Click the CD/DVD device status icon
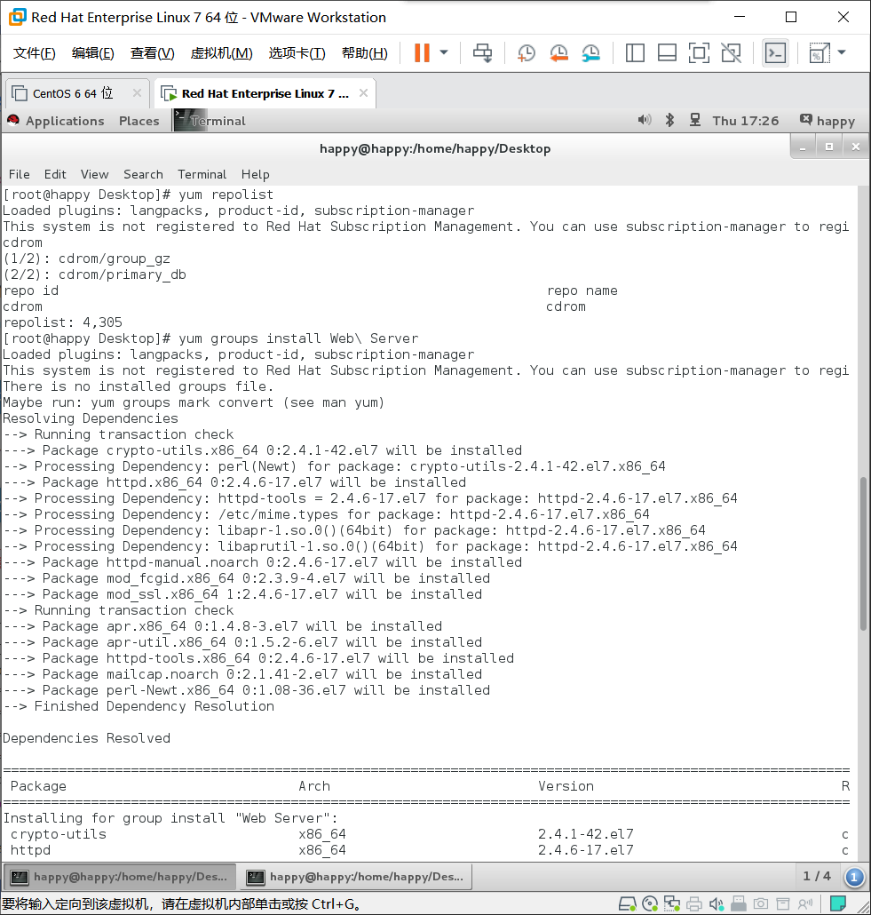 click(650, 904)
